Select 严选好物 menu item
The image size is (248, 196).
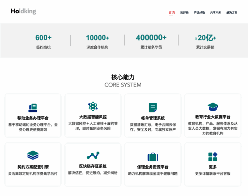pos(199,12)
